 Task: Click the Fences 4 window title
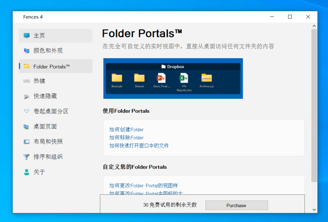pyautogui.click(x=33, y=17)
